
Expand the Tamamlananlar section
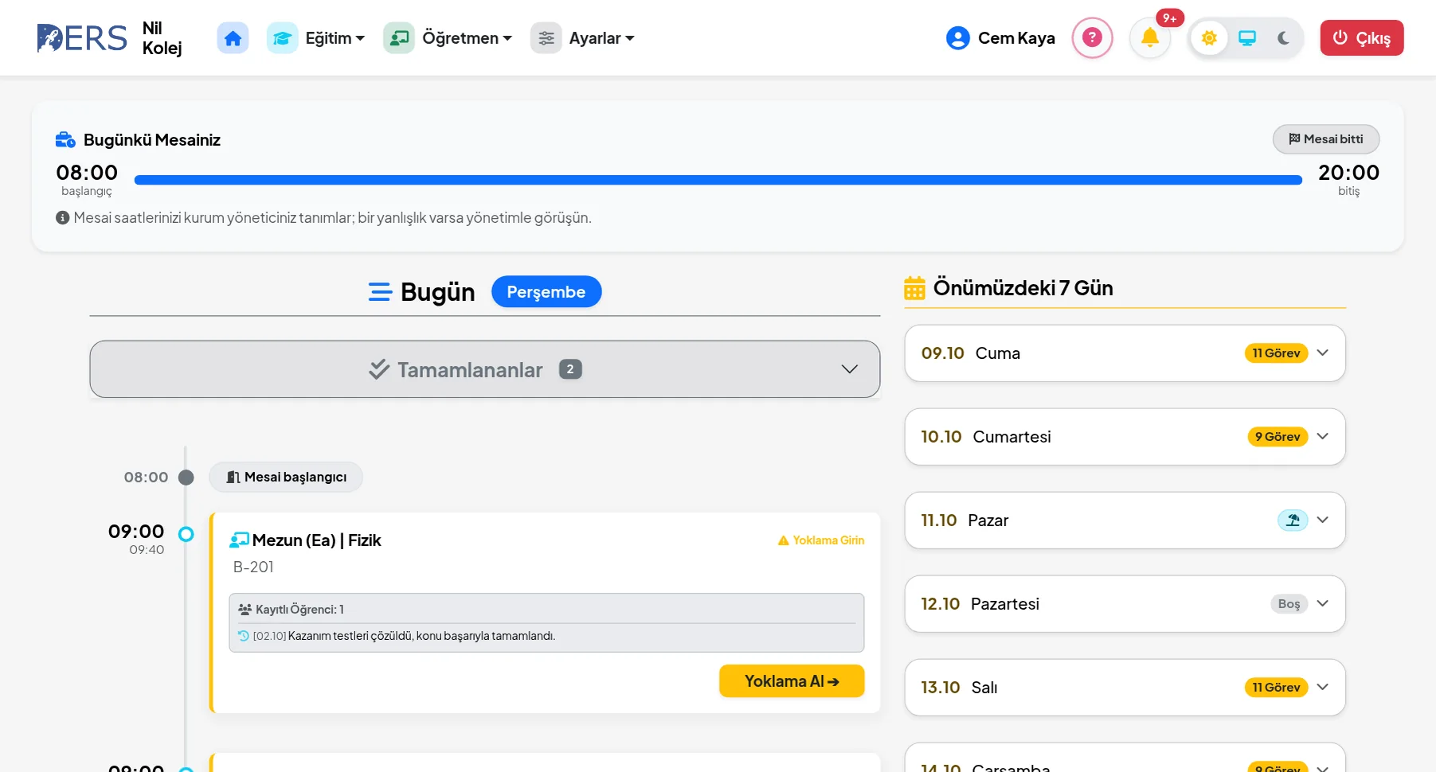pos(484,369)
